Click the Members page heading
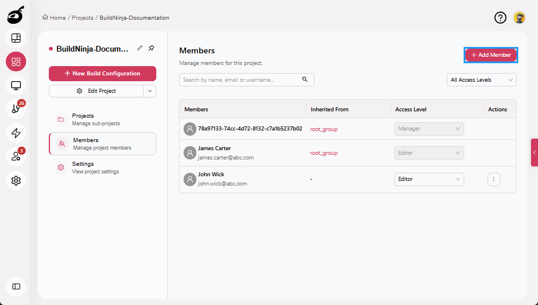This screenshot has width=538, height=305. click(x=197, y=50)
